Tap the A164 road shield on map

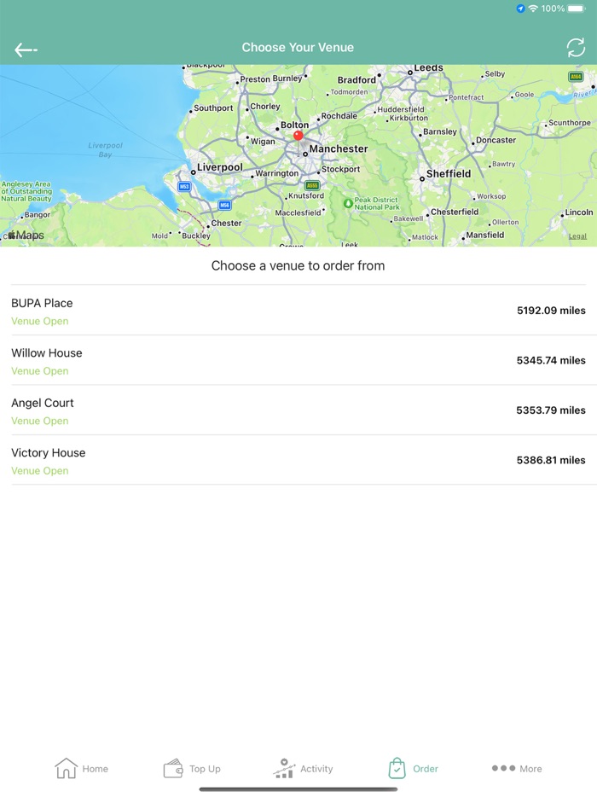(576, 77)
